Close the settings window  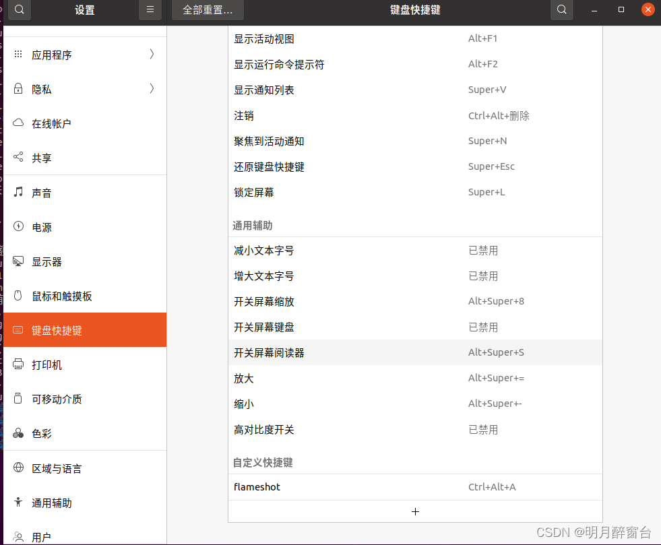pyautogui.click(x=648, y=9)
